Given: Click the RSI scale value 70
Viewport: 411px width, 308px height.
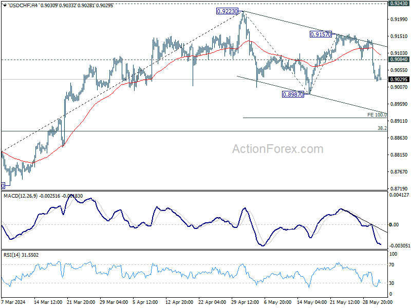Looking at the screenshot, I should (391, 265).
